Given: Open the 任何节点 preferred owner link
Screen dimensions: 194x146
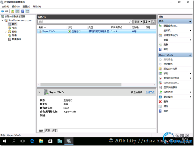Looking at the screenshot, I should 150,92.
